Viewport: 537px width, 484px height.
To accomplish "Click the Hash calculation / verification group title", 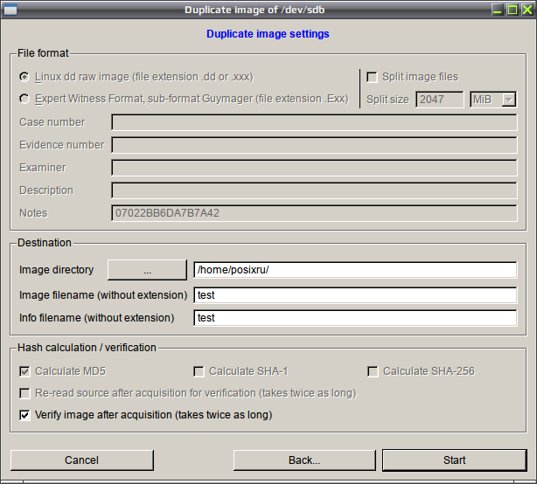I will coord(87,348).
